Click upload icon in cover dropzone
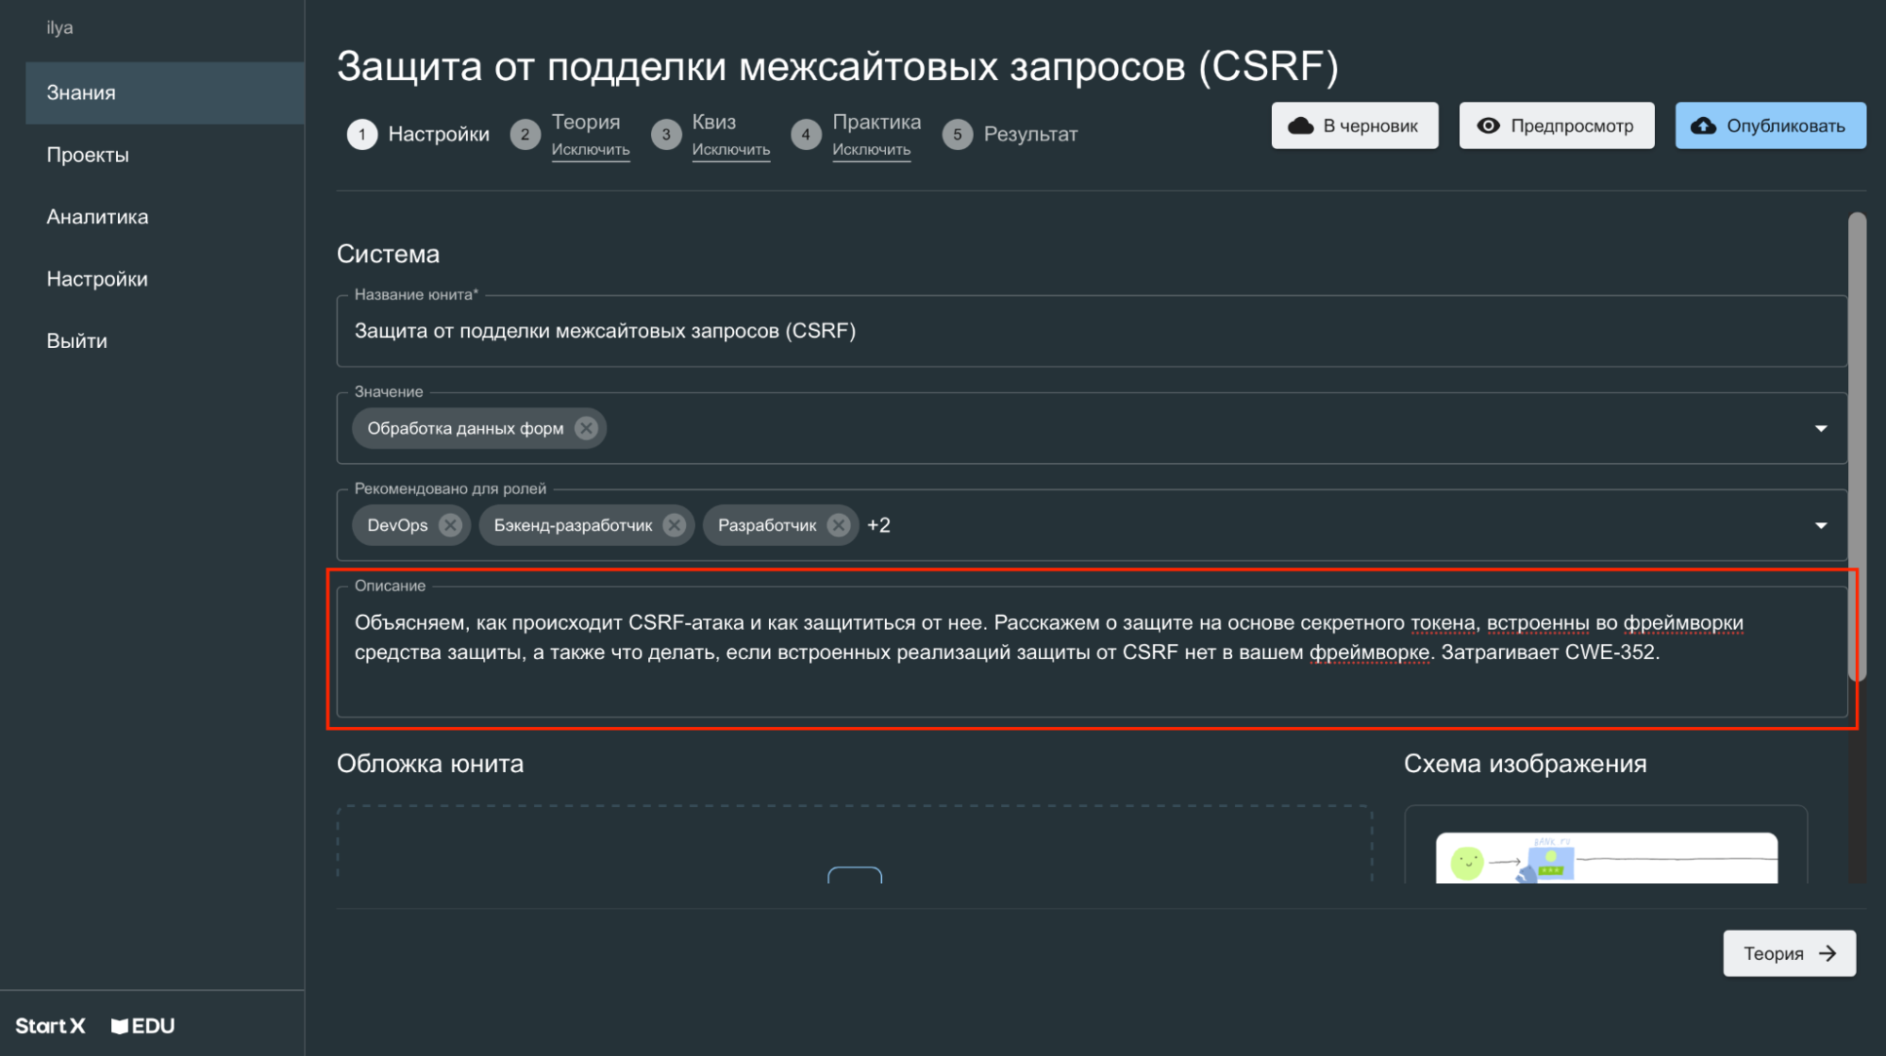Image resolution: width=1886 pixels, height=1056 pixels. point(855,874)
